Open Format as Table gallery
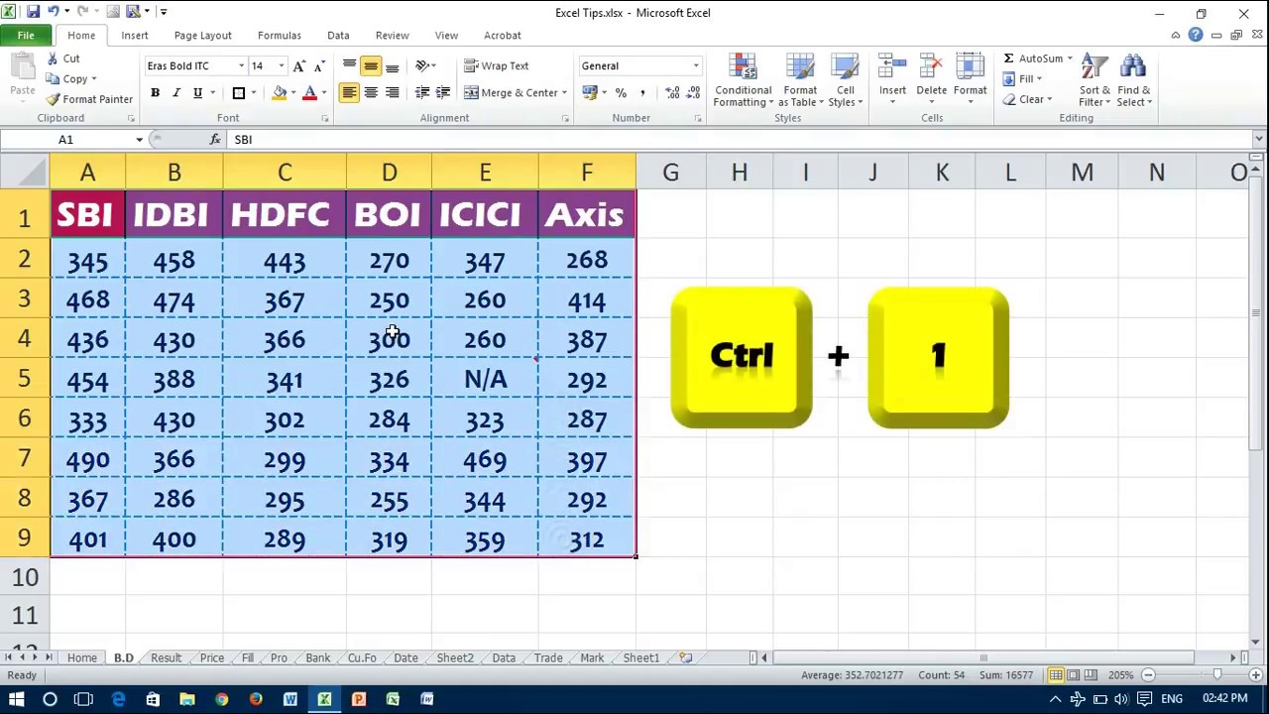The height and width of the screenshot is (714, 1269). [x=800, y=80]
